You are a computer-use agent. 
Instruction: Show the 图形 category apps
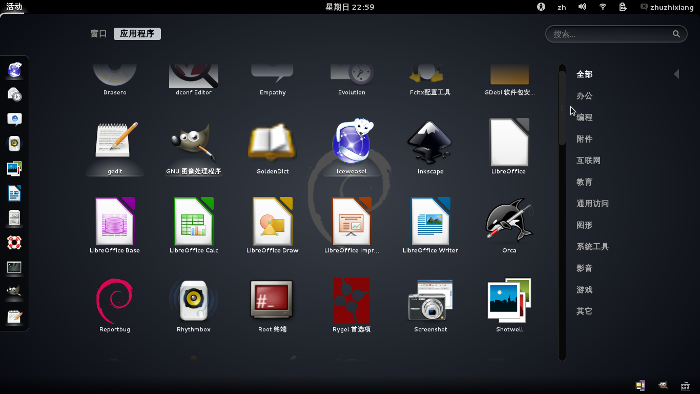click(x=584, y=225)
